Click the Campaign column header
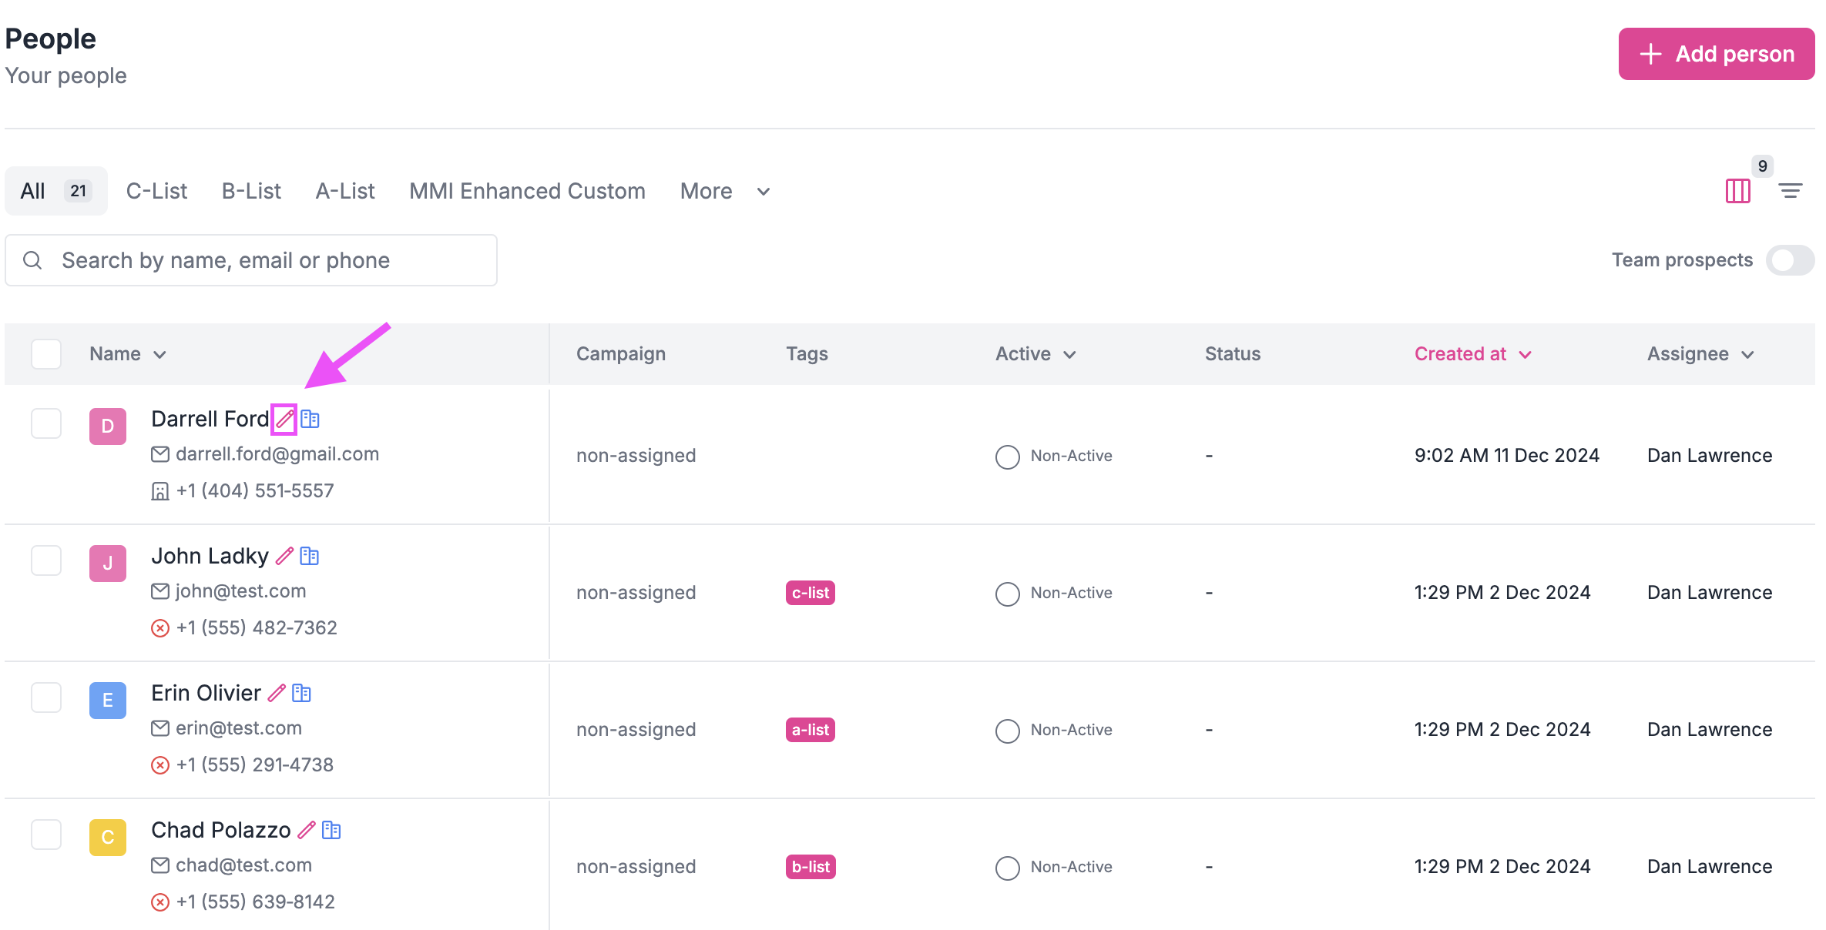The width and height of the screenshot is (1826, 930). tap(621, 354)
